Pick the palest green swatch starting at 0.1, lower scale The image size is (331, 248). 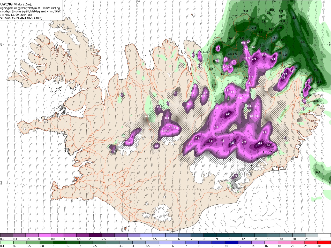[x=6, y=242]
